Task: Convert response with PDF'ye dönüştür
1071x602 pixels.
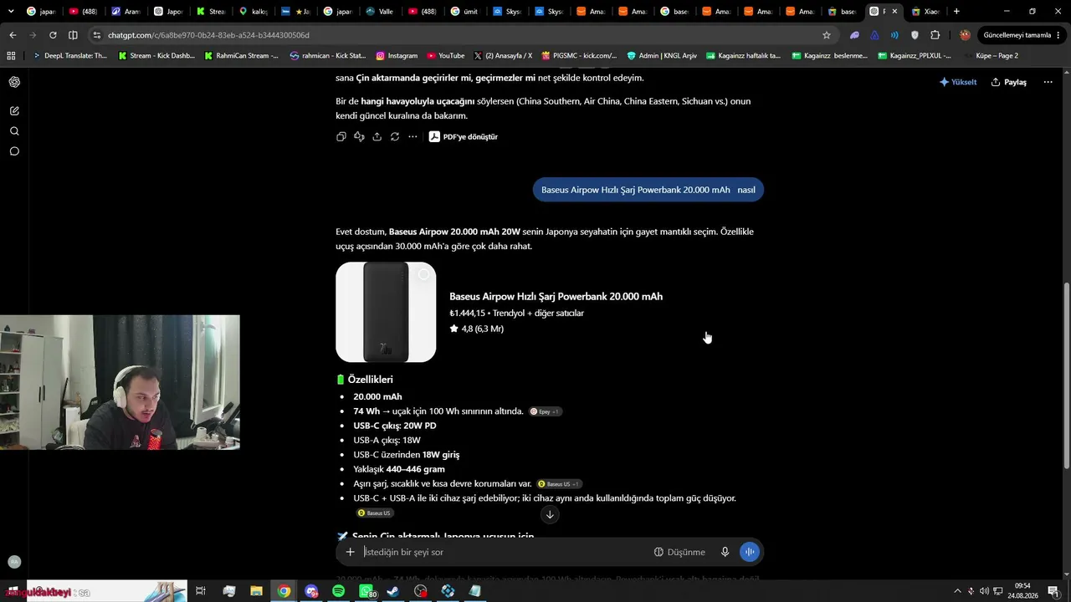Action: point(464,136)
